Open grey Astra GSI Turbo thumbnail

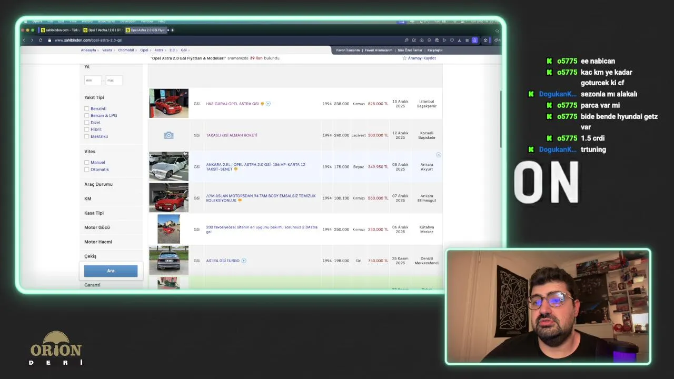[168, 260]
